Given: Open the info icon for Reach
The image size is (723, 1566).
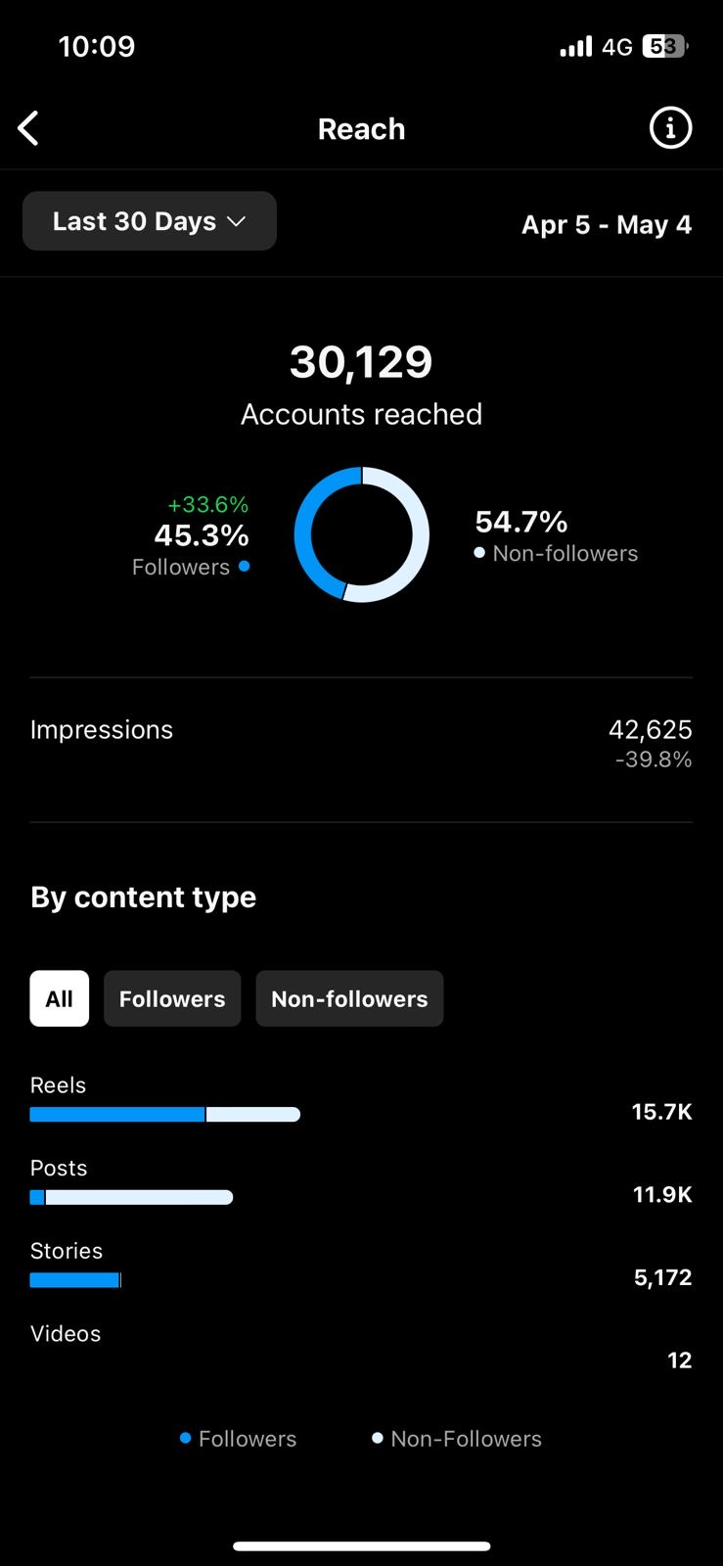Looking at the screenshot, I should [x=670, y=128].
